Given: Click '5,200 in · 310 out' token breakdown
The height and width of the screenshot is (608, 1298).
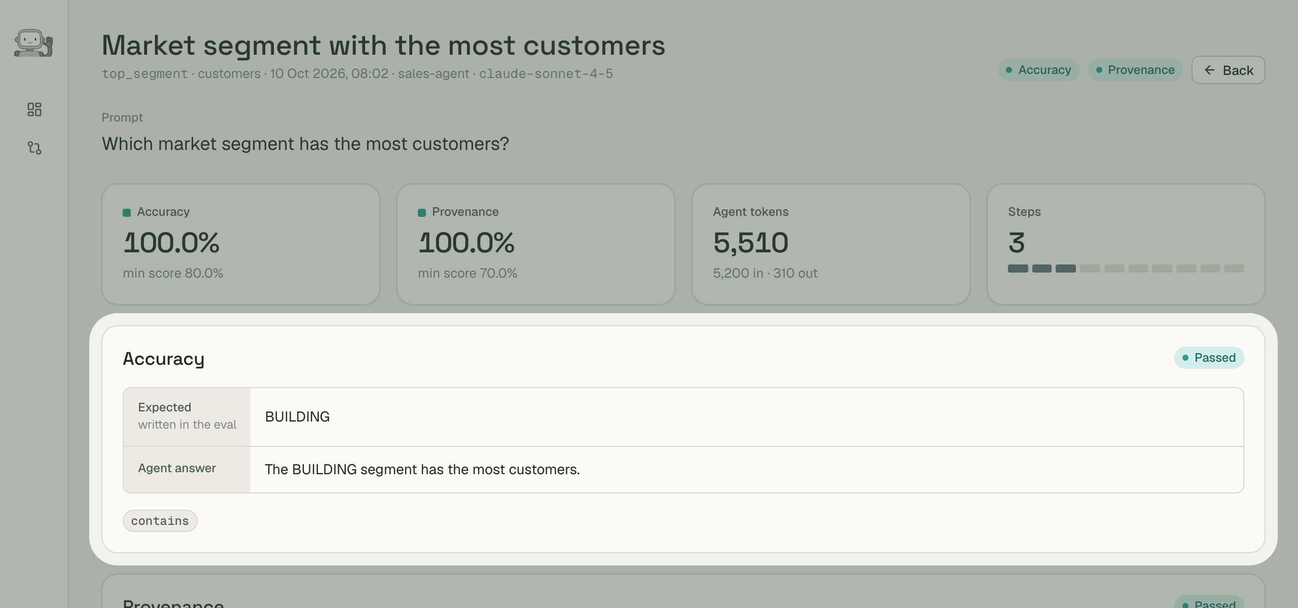Looking at the screenshot, I should coord(765,273).
